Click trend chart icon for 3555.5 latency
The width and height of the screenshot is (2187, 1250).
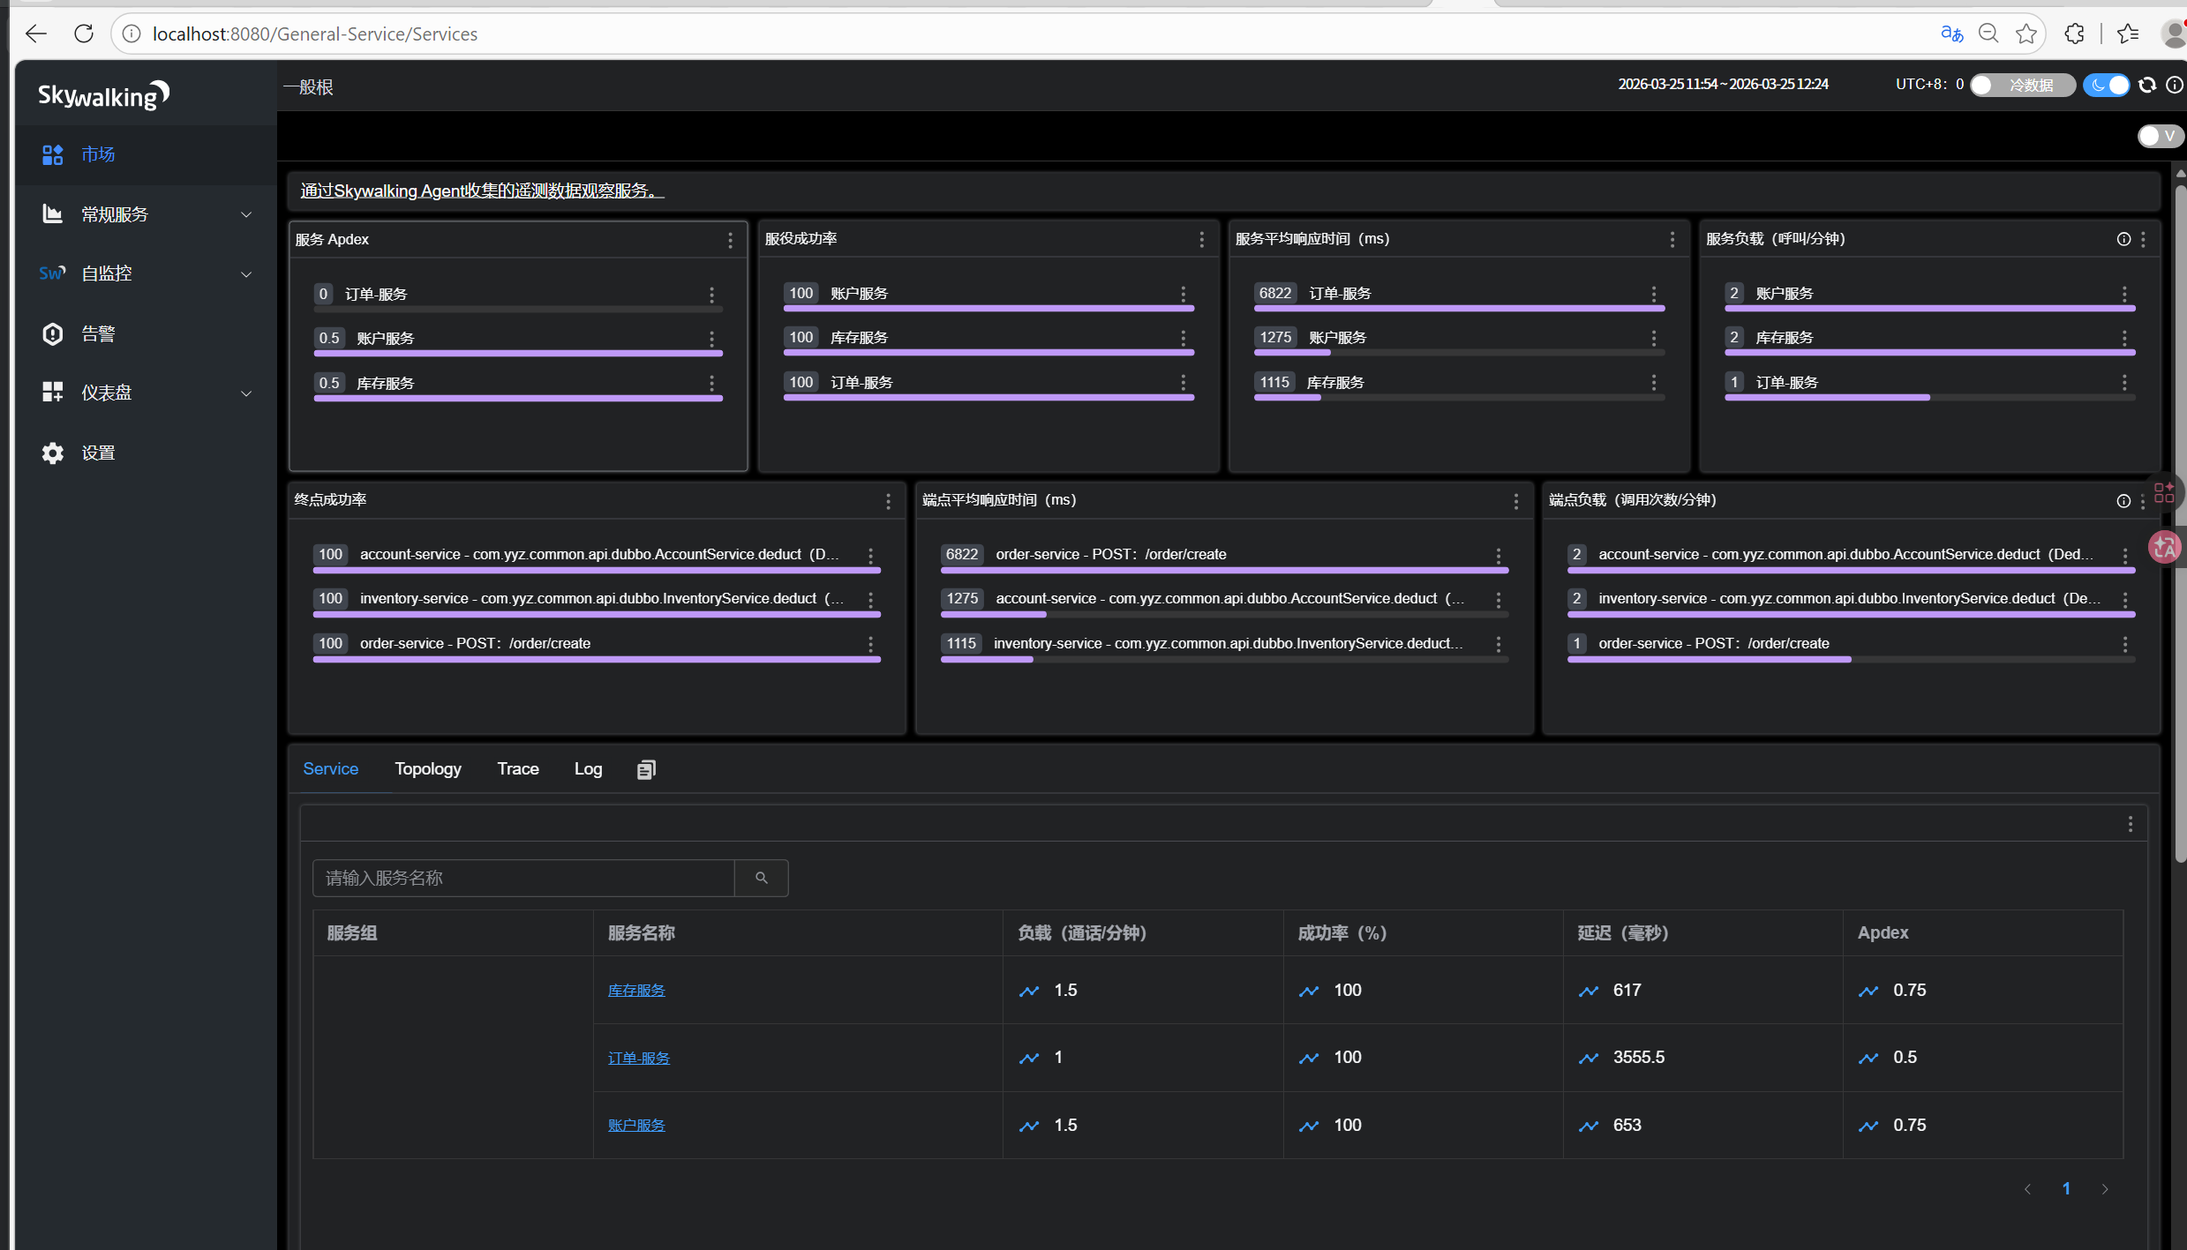click(x=1589, y=1058)
